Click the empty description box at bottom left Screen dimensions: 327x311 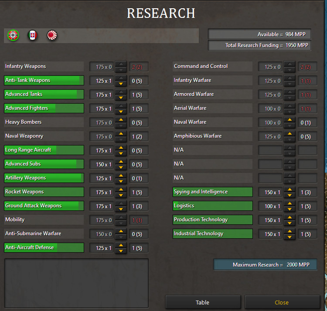[x=76, y=283]
